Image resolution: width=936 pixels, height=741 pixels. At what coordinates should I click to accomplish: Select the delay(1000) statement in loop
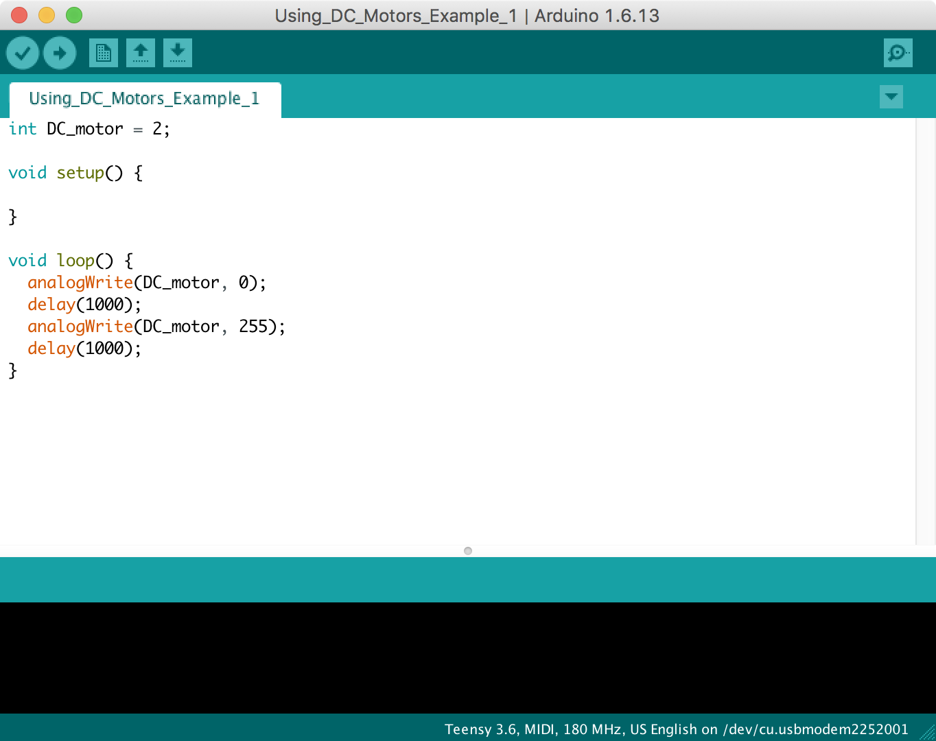point(84,304)
